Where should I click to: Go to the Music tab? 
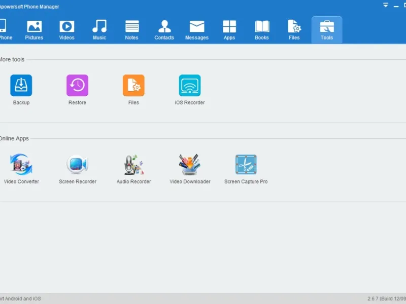(99, 30)
